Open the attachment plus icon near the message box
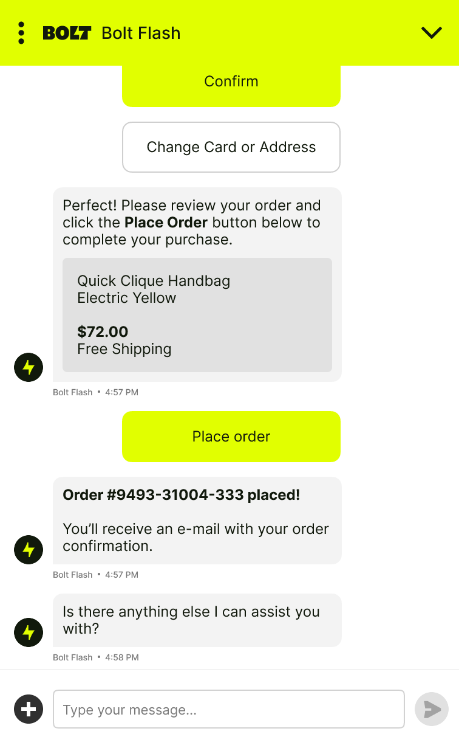Viewport: 459px width, 748px height. coord(28,709)
